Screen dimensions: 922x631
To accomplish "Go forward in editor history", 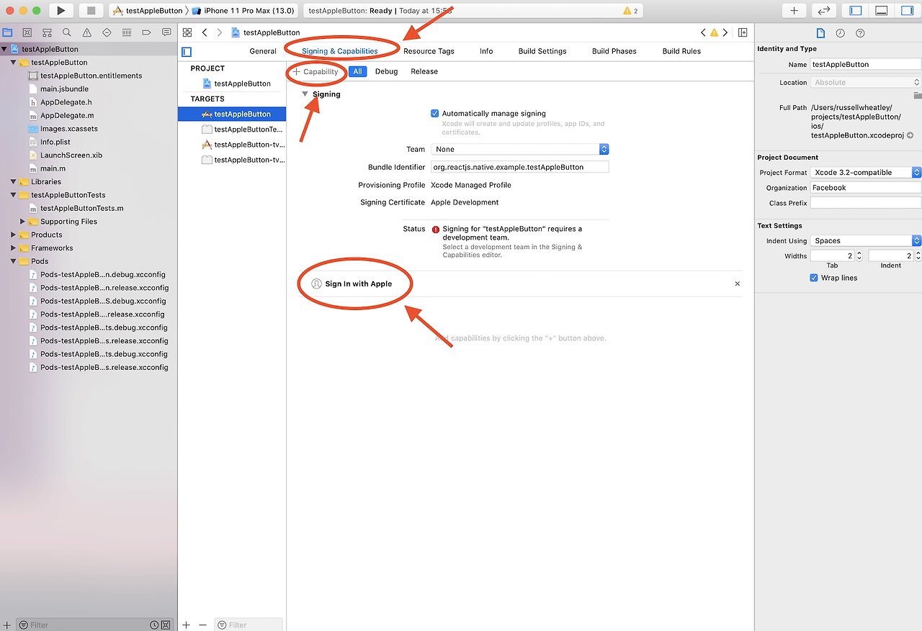I will tap(220, 32).
